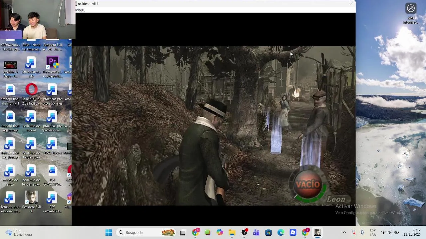
Task: Click the red security icon in system tray
Action: pyautogui.click(x=353, y=233)
